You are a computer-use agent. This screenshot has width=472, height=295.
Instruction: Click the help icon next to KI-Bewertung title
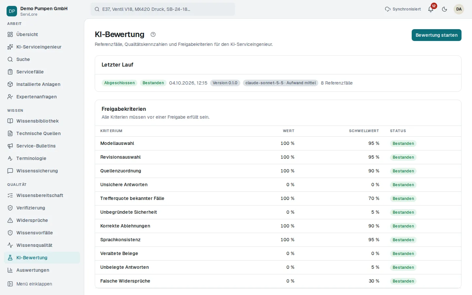pyautogui.click(x=153, y=34)
